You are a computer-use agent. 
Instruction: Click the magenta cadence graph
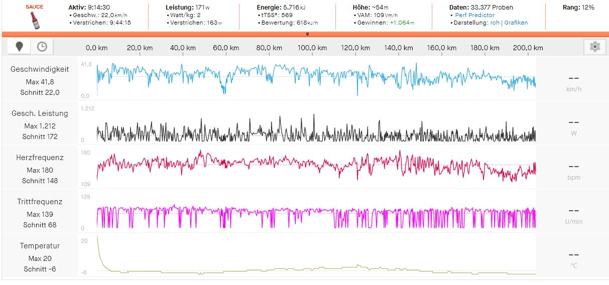(x=316, y=210)
